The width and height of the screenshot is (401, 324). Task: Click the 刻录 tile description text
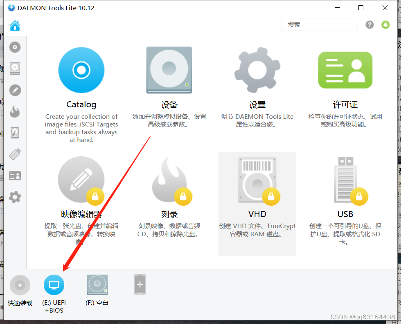[x=169, y=230]
